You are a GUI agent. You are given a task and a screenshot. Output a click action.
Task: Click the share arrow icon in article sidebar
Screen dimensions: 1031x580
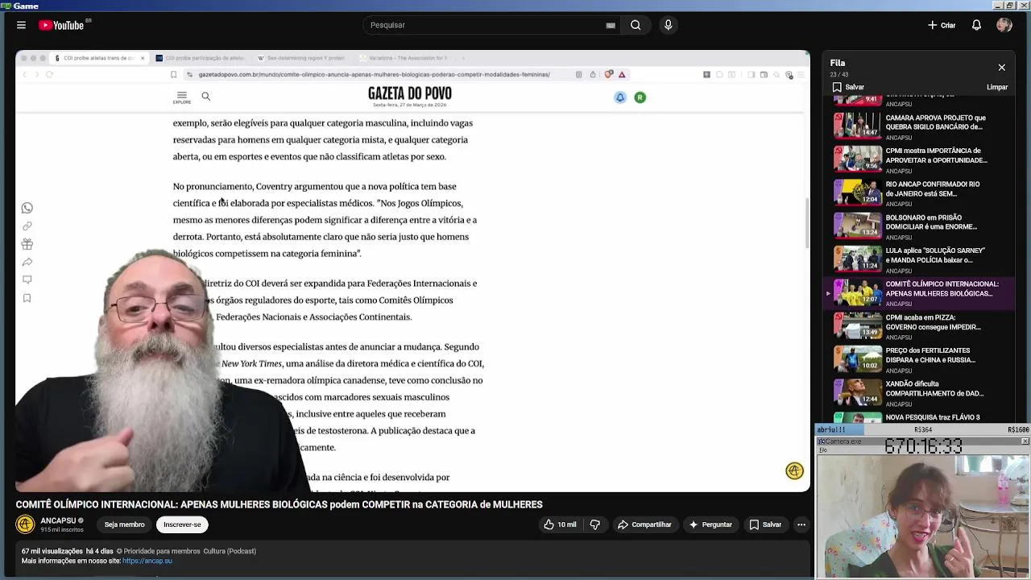(x=27, y=262)
